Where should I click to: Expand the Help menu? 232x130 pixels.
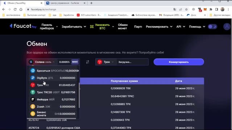click(197, 27)
